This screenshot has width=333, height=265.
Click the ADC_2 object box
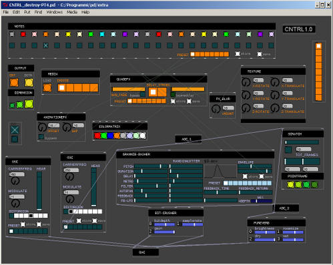tap(286, 208)
